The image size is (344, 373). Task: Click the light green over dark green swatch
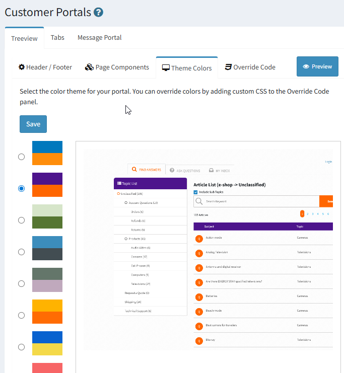(x=47, y=216)
